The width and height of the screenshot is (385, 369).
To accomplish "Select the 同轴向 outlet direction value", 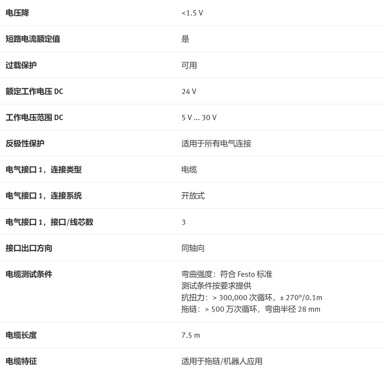I will (x=193, y=248).
